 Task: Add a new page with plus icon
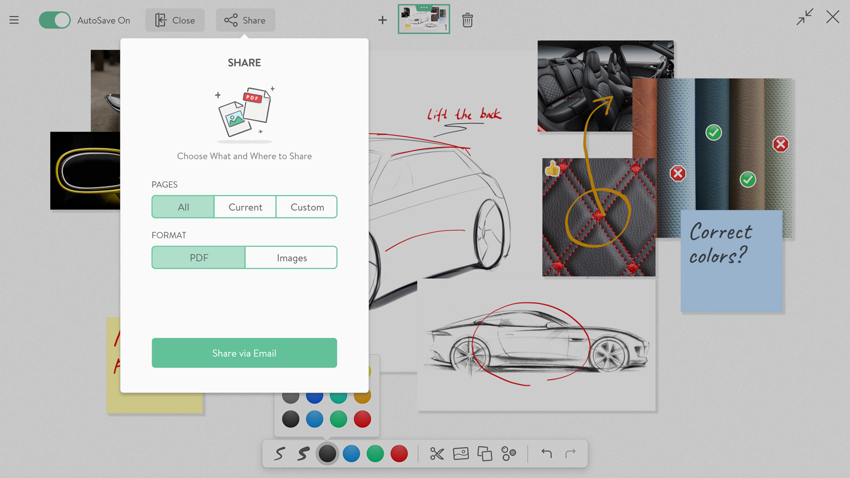pyautogui.click(x=382, y=20)
